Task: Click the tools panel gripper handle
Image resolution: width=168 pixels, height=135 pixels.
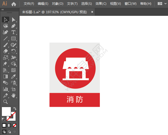Action: (9, 13)
